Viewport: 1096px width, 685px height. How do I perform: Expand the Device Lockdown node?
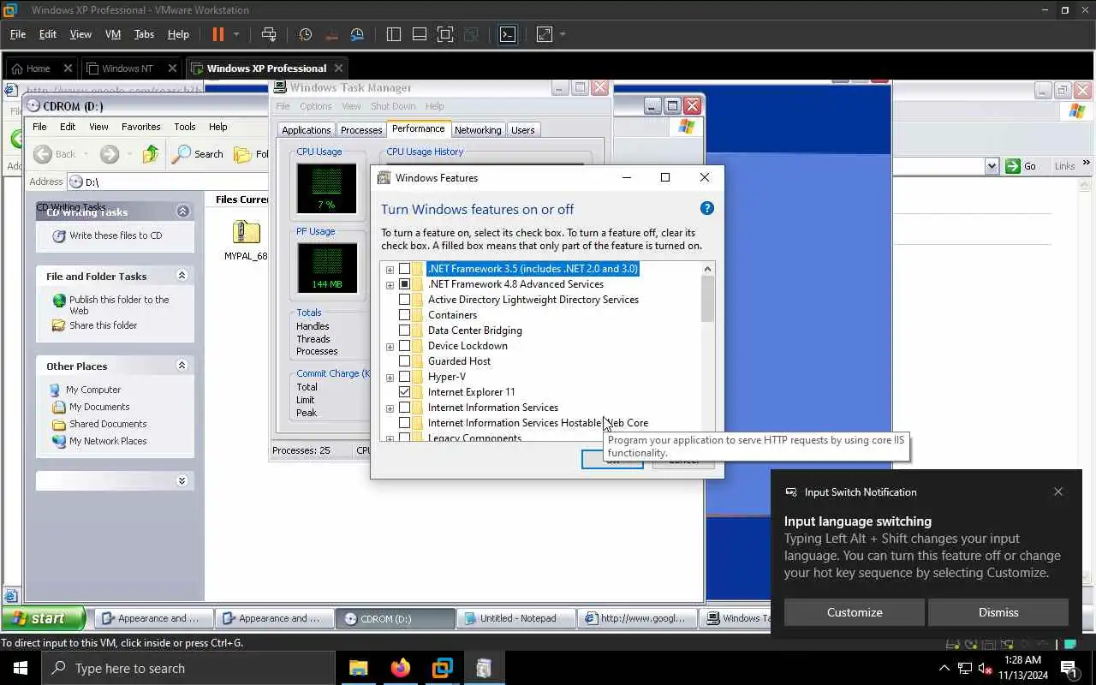pos(390,346)
